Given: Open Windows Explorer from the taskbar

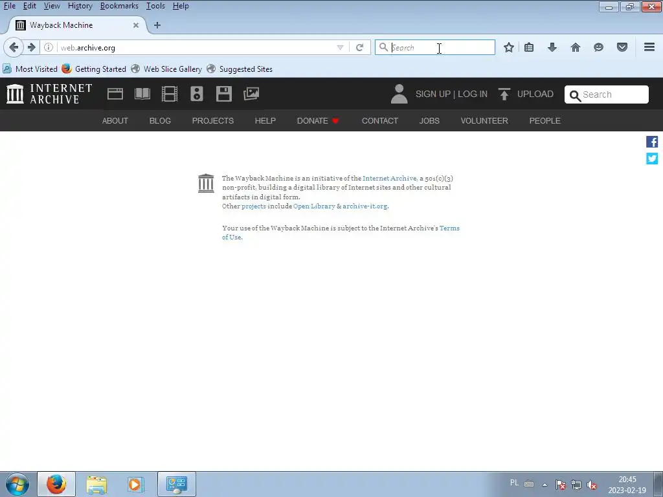Looking at the screenshot, I should point(96,484).
